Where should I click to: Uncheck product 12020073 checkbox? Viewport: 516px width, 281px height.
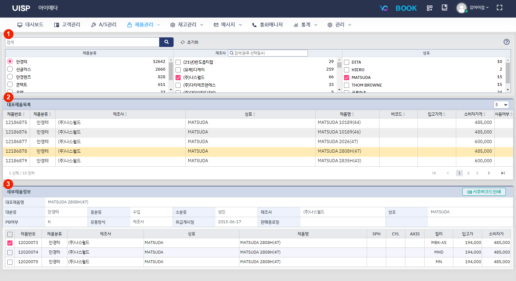click(10, 243)
